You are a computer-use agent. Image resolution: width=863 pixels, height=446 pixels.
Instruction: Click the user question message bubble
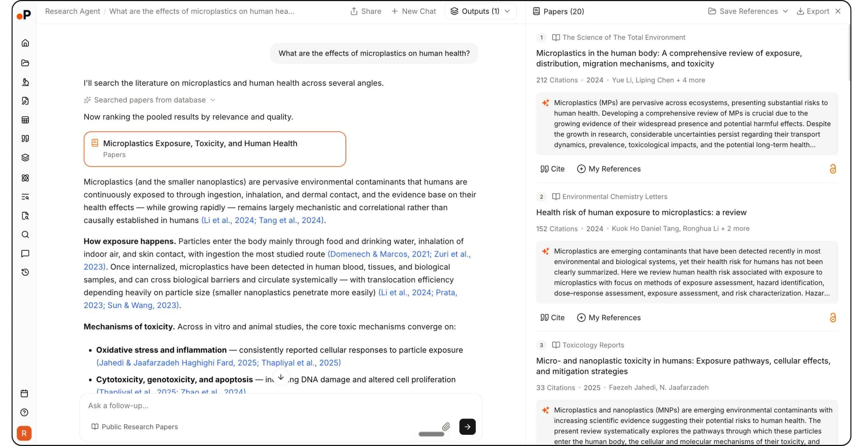(x=374, y=53)
